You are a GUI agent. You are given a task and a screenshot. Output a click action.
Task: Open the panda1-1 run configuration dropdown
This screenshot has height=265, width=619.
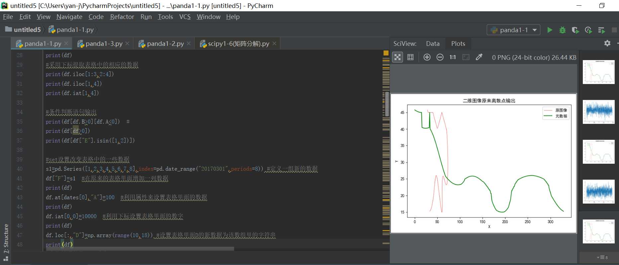(x=513, y=30)
